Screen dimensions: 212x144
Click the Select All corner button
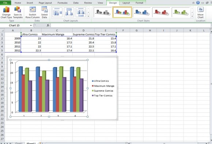pos(2,30)
